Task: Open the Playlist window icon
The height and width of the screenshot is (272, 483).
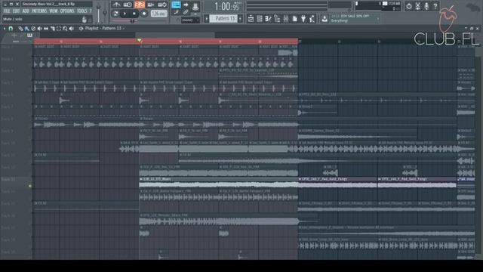Action: [251, 19]
